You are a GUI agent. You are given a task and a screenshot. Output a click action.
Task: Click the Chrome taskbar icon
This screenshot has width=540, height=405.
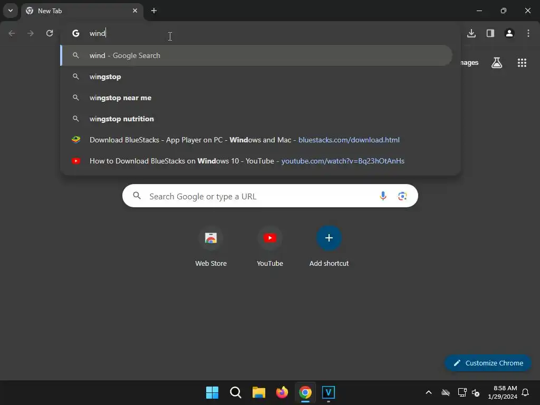tap(305, 392)
